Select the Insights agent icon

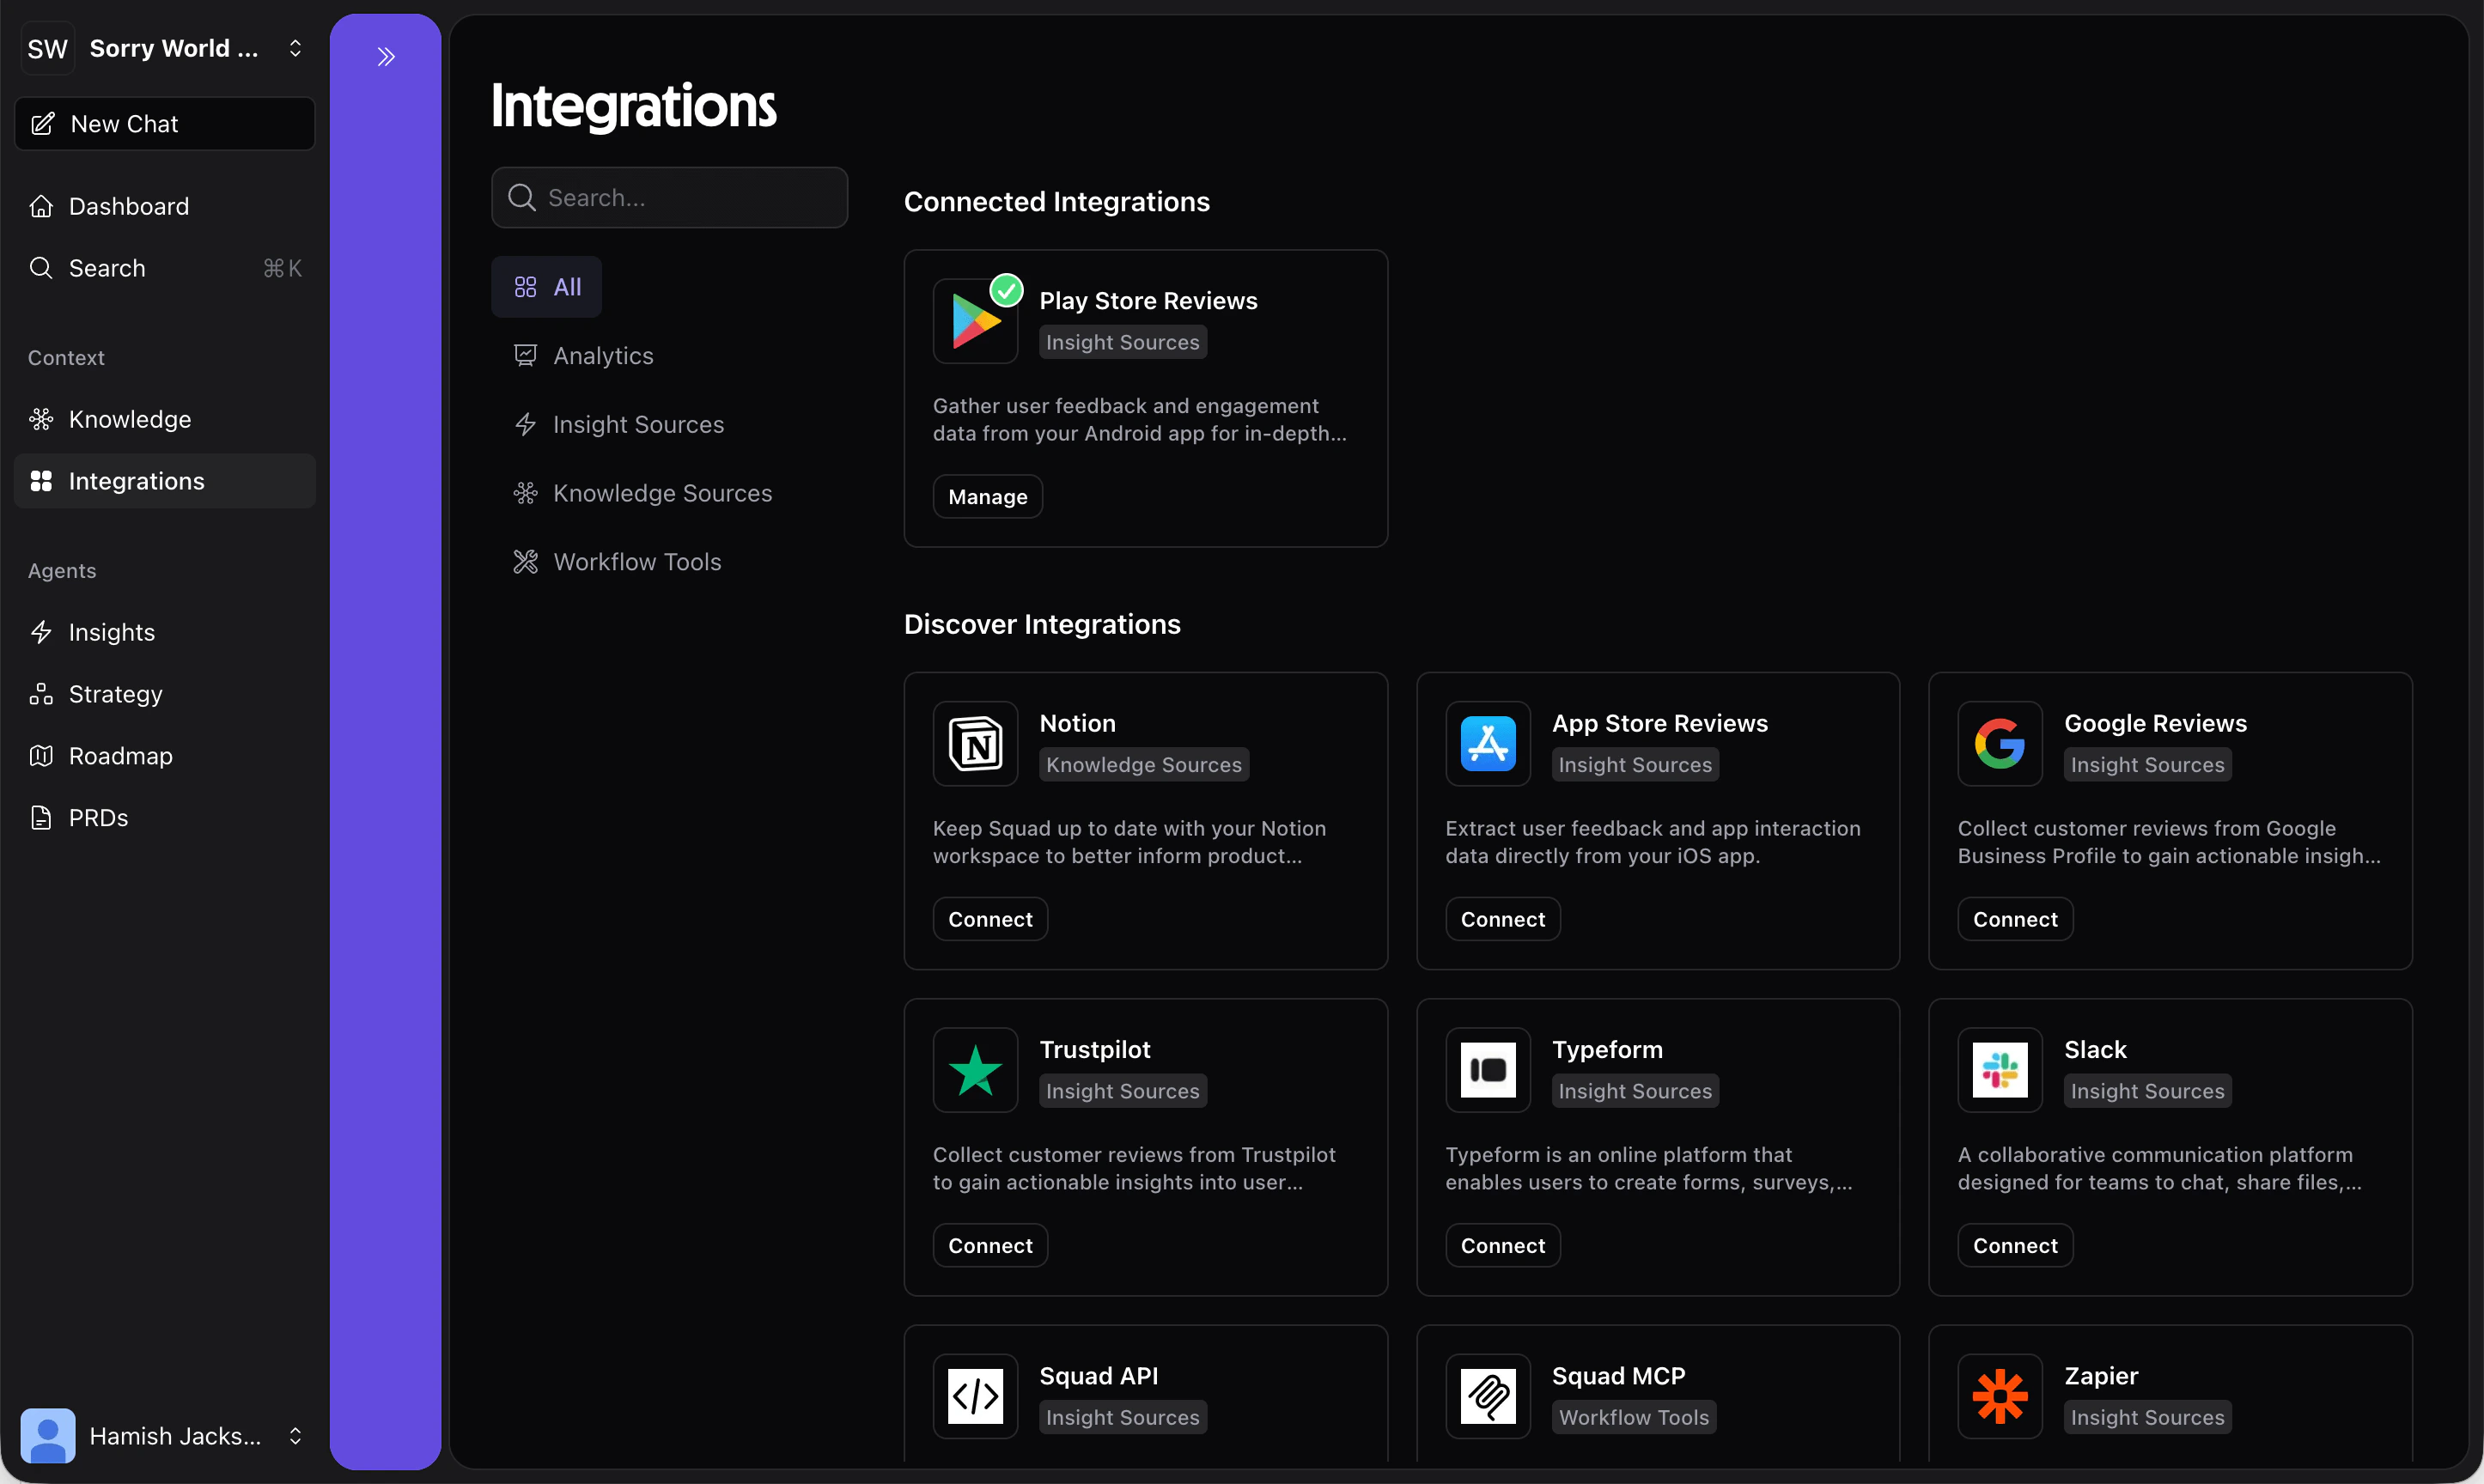pyautogui.click(x=41, y=632)
